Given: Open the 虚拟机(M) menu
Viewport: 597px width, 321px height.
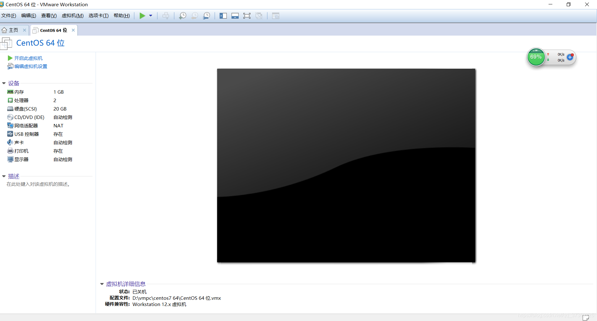Looking at the screenshot, I should tap(73, 16).
